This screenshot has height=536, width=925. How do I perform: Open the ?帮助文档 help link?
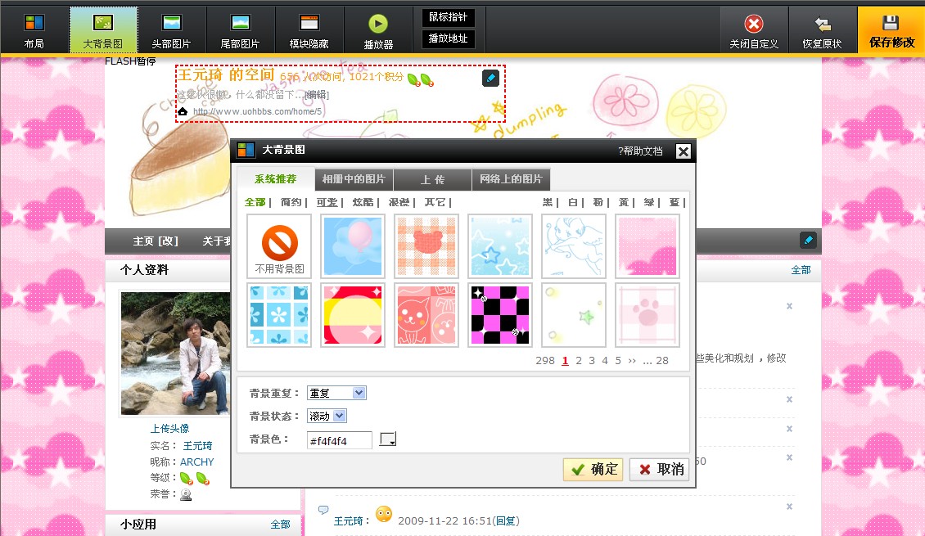(x=640, y=151)
